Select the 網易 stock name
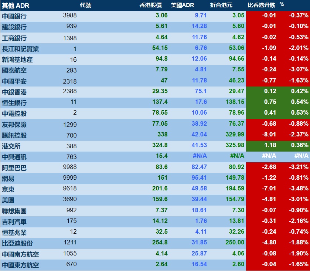This screenshot has width=310, height=271. point(8,179)
